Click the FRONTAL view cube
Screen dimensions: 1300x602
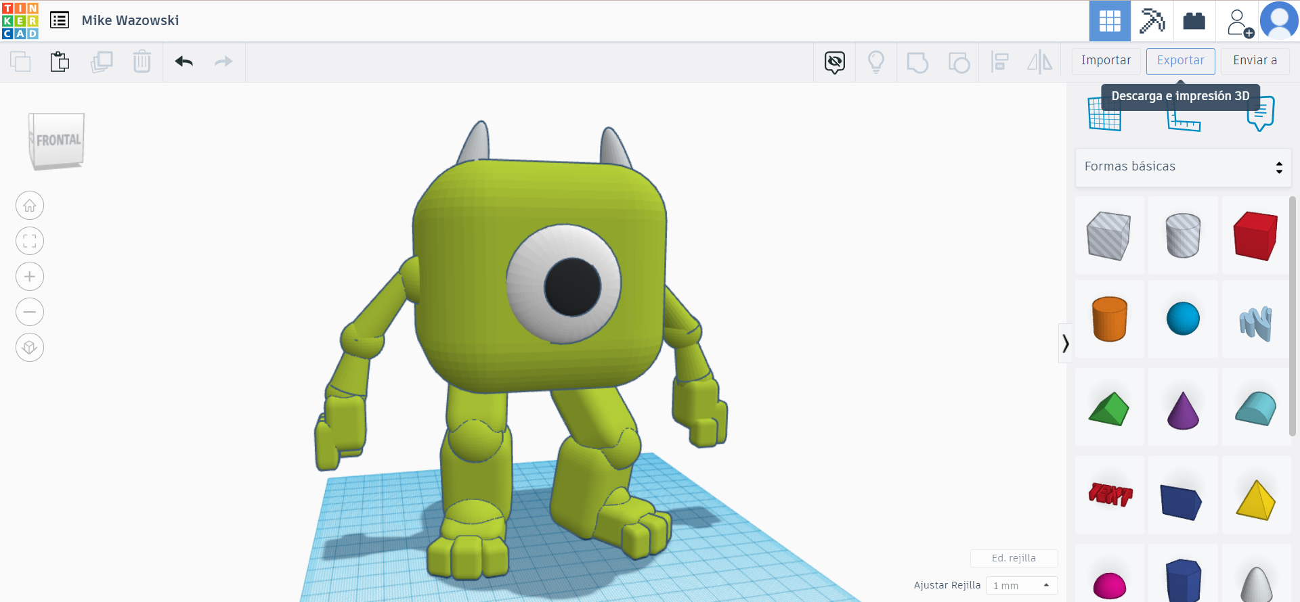click(x=57, y=141)
